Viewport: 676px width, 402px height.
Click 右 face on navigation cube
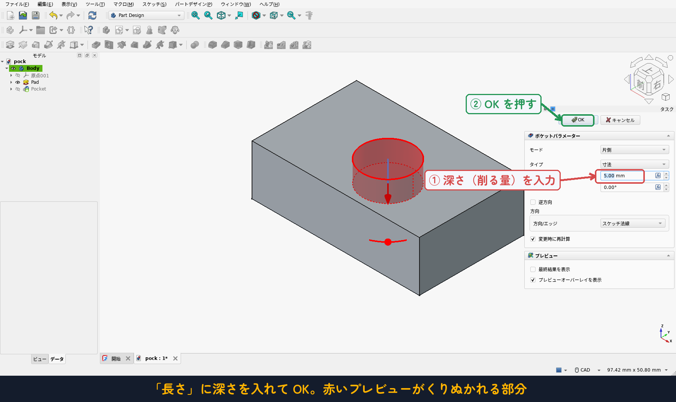pos(657,85)
